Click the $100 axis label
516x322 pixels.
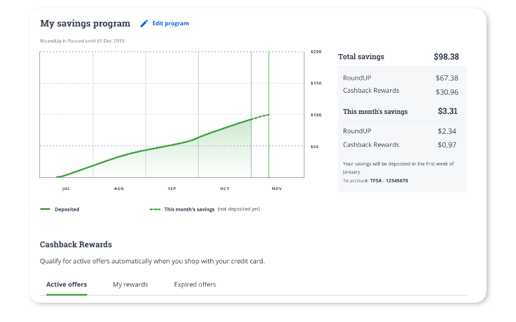tap(316, 115)
